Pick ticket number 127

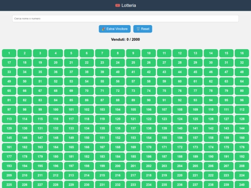pyautogui.click(x=226, y=119)
